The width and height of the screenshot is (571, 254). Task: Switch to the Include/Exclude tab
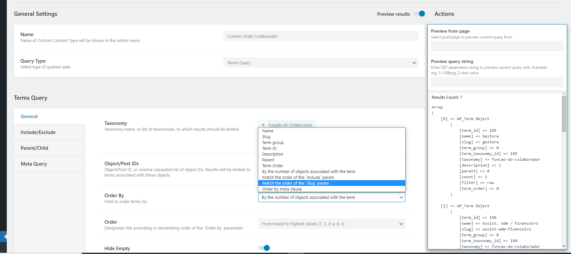49,132
